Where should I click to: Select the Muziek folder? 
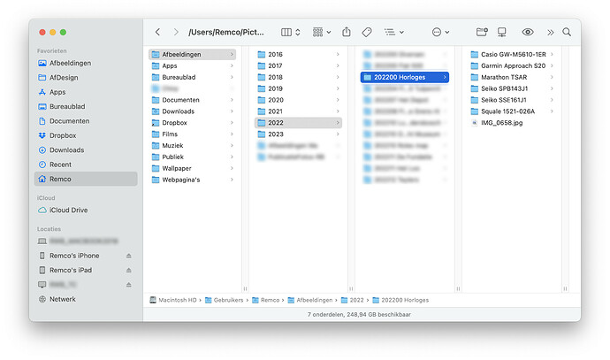tap(192, 146)
